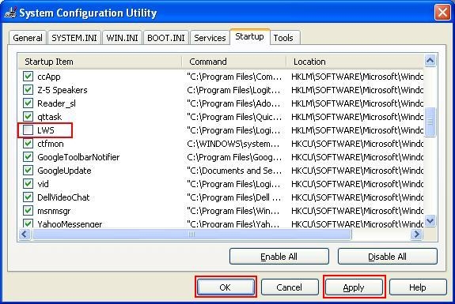455x304 pixels.
Task: Switch to the BOOT.INI tab
Action: pos(166,38)
